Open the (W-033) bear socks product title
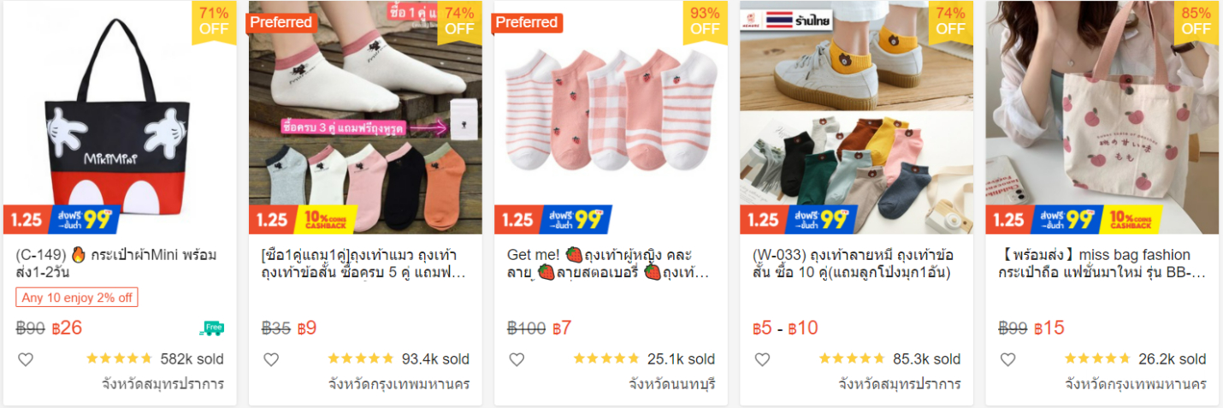 click(x=853, y=263)
